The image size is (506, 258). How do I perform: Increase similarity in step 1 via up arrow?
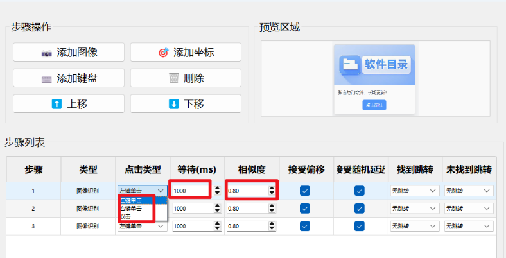pyautogui.click(x=272, y=188)
